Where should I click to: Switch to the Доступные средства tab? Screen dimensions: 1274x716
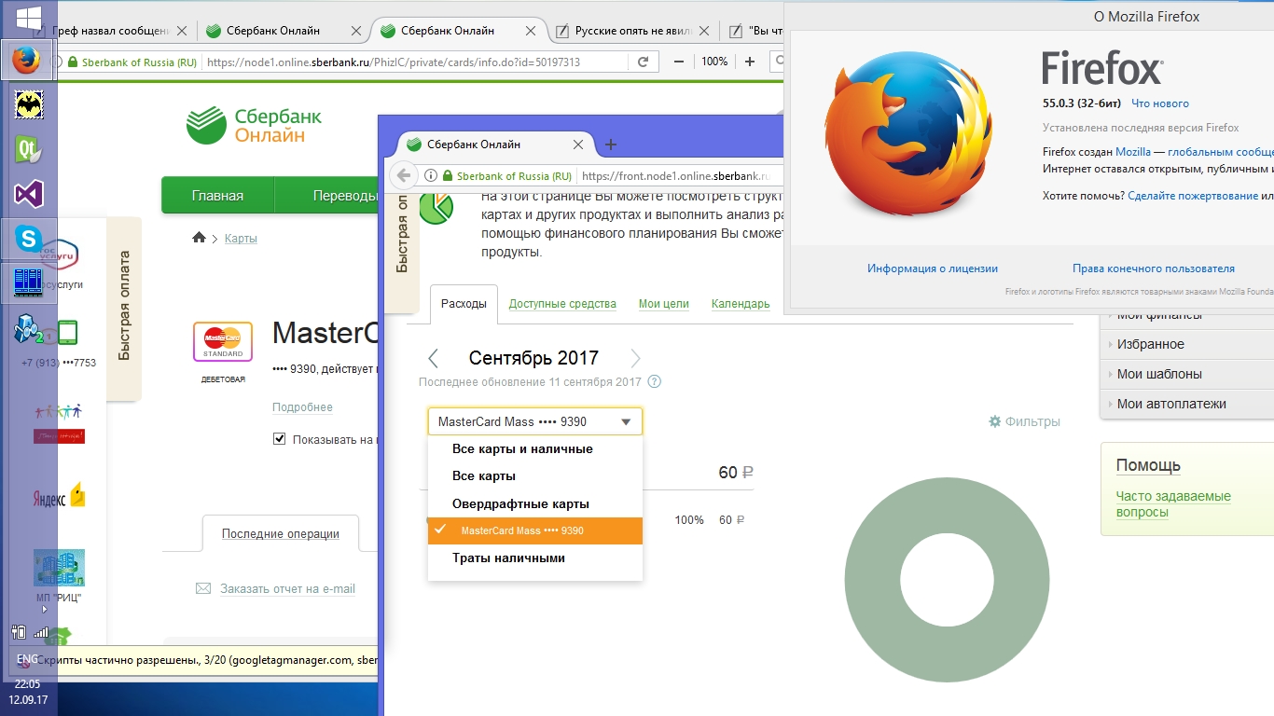click(562, 304)
